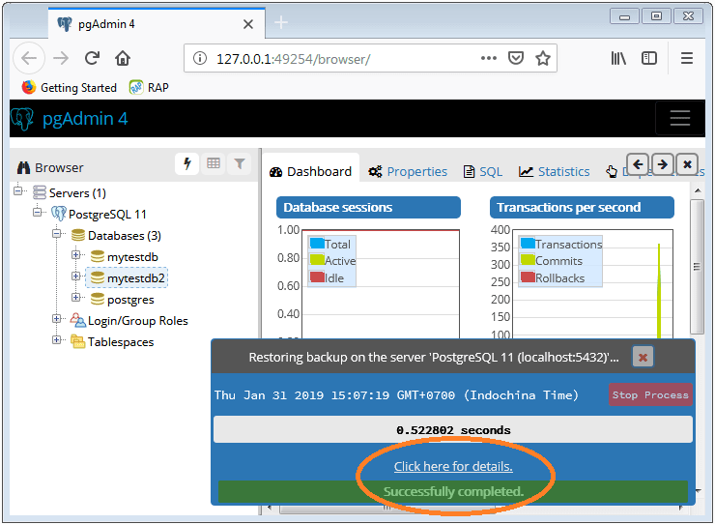This screenshot has height=524, width=715.
Task: Click the Firefox back arrow button
Action: pos(29,58)
